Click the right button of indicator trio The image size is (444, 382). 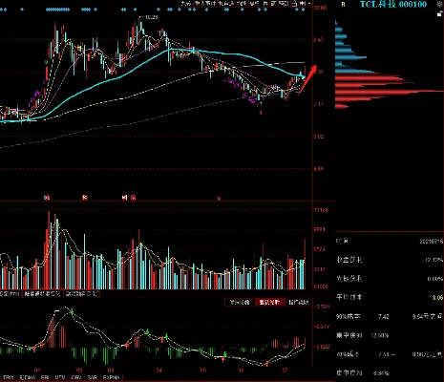pos(298,302)
